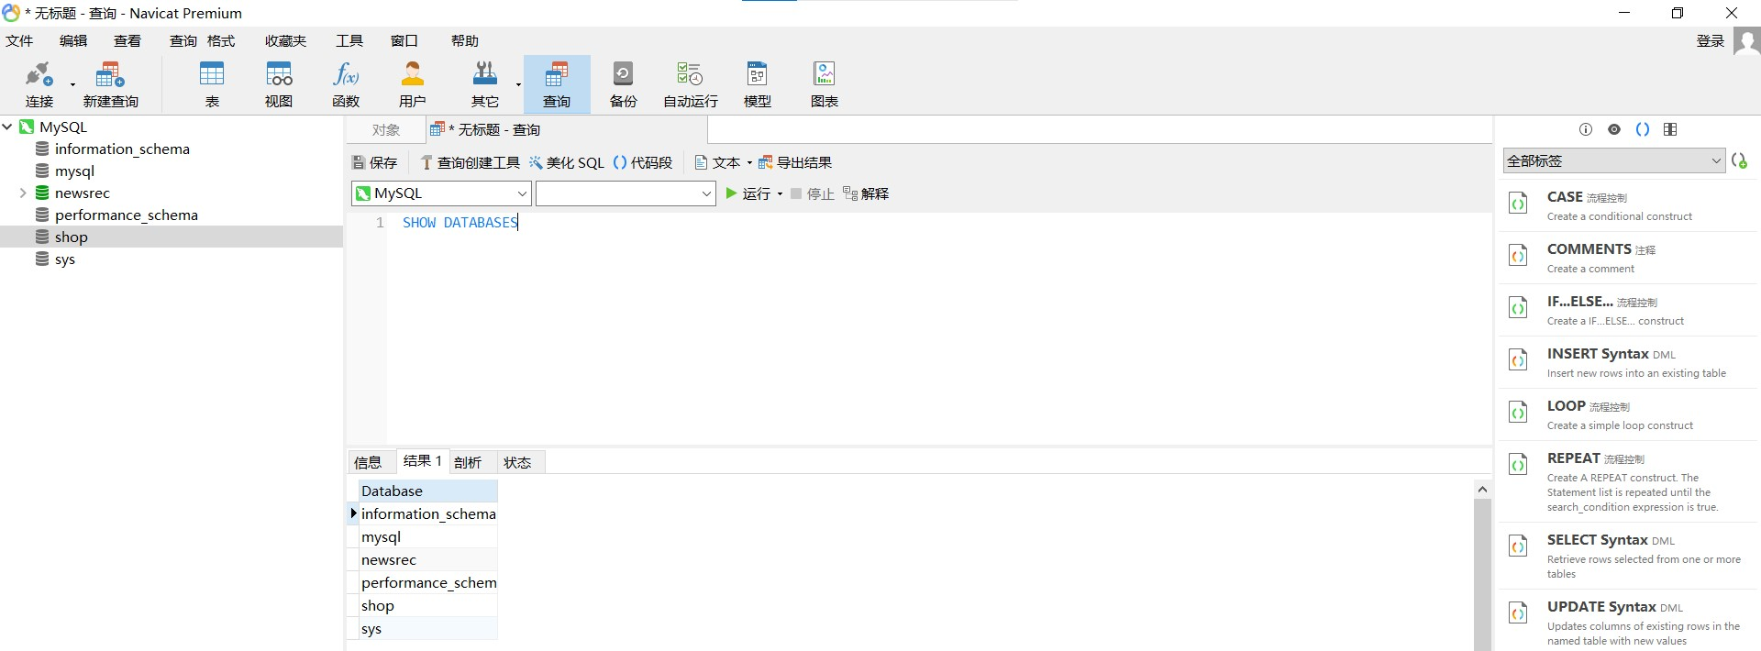Open the Charts (图表) toolbar icon
This screenshot has height=651, width=1761.
pyautogui.click(x=825, y=83)
